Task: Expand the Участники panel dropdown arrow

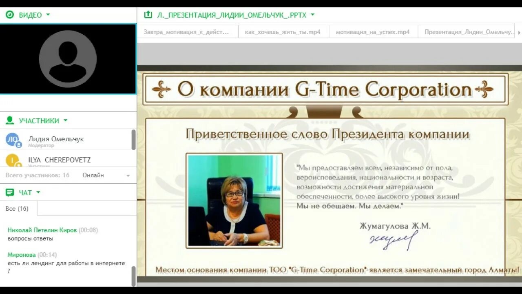Action: 65,120
